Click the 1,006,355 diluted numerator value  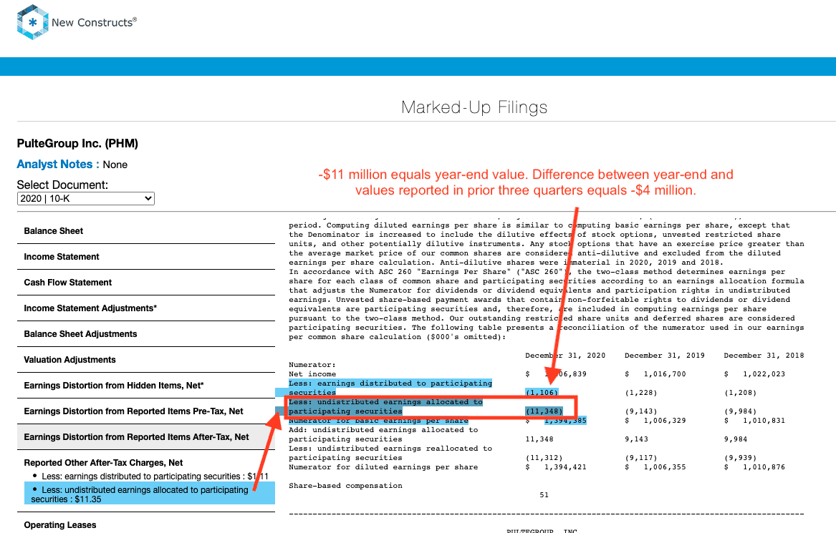coord(664,467)
